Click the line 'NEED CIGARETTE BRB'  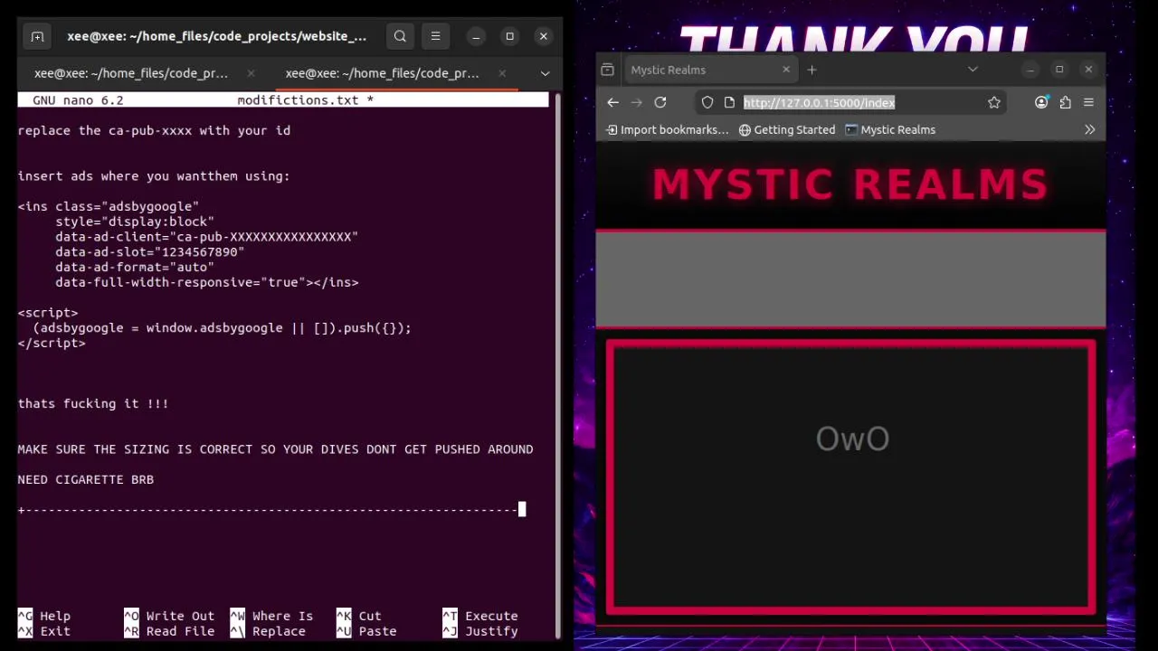[86, 479]
